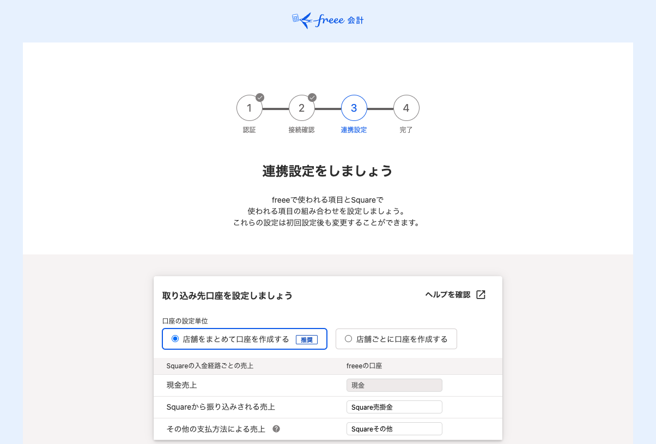Click the calculator icon in the freee logo
Viewport: 656px width, 444px height.
point(295,16)
